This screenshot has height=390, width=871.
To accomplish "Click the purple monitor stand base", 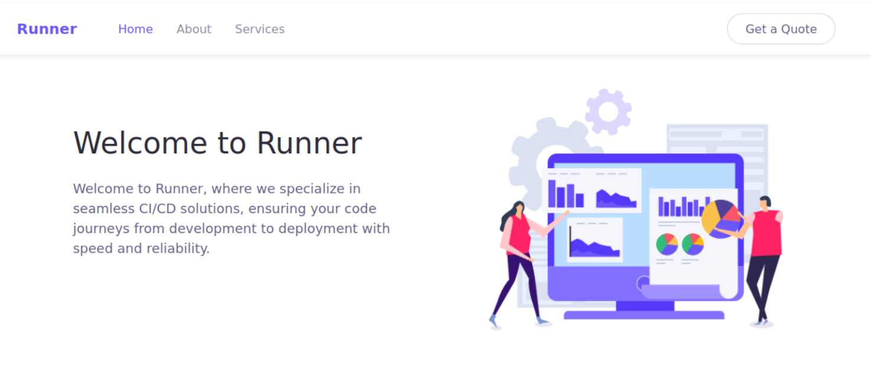I will [644, 315].
